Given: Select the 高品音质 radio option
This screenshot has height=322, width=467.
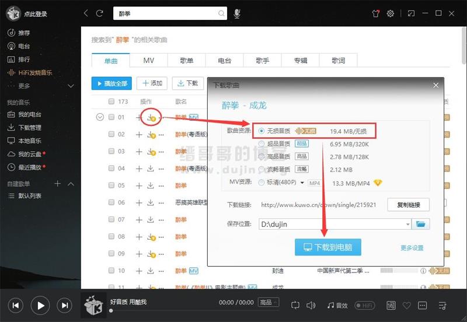Looking at the screenshot, I should (262, 156).
